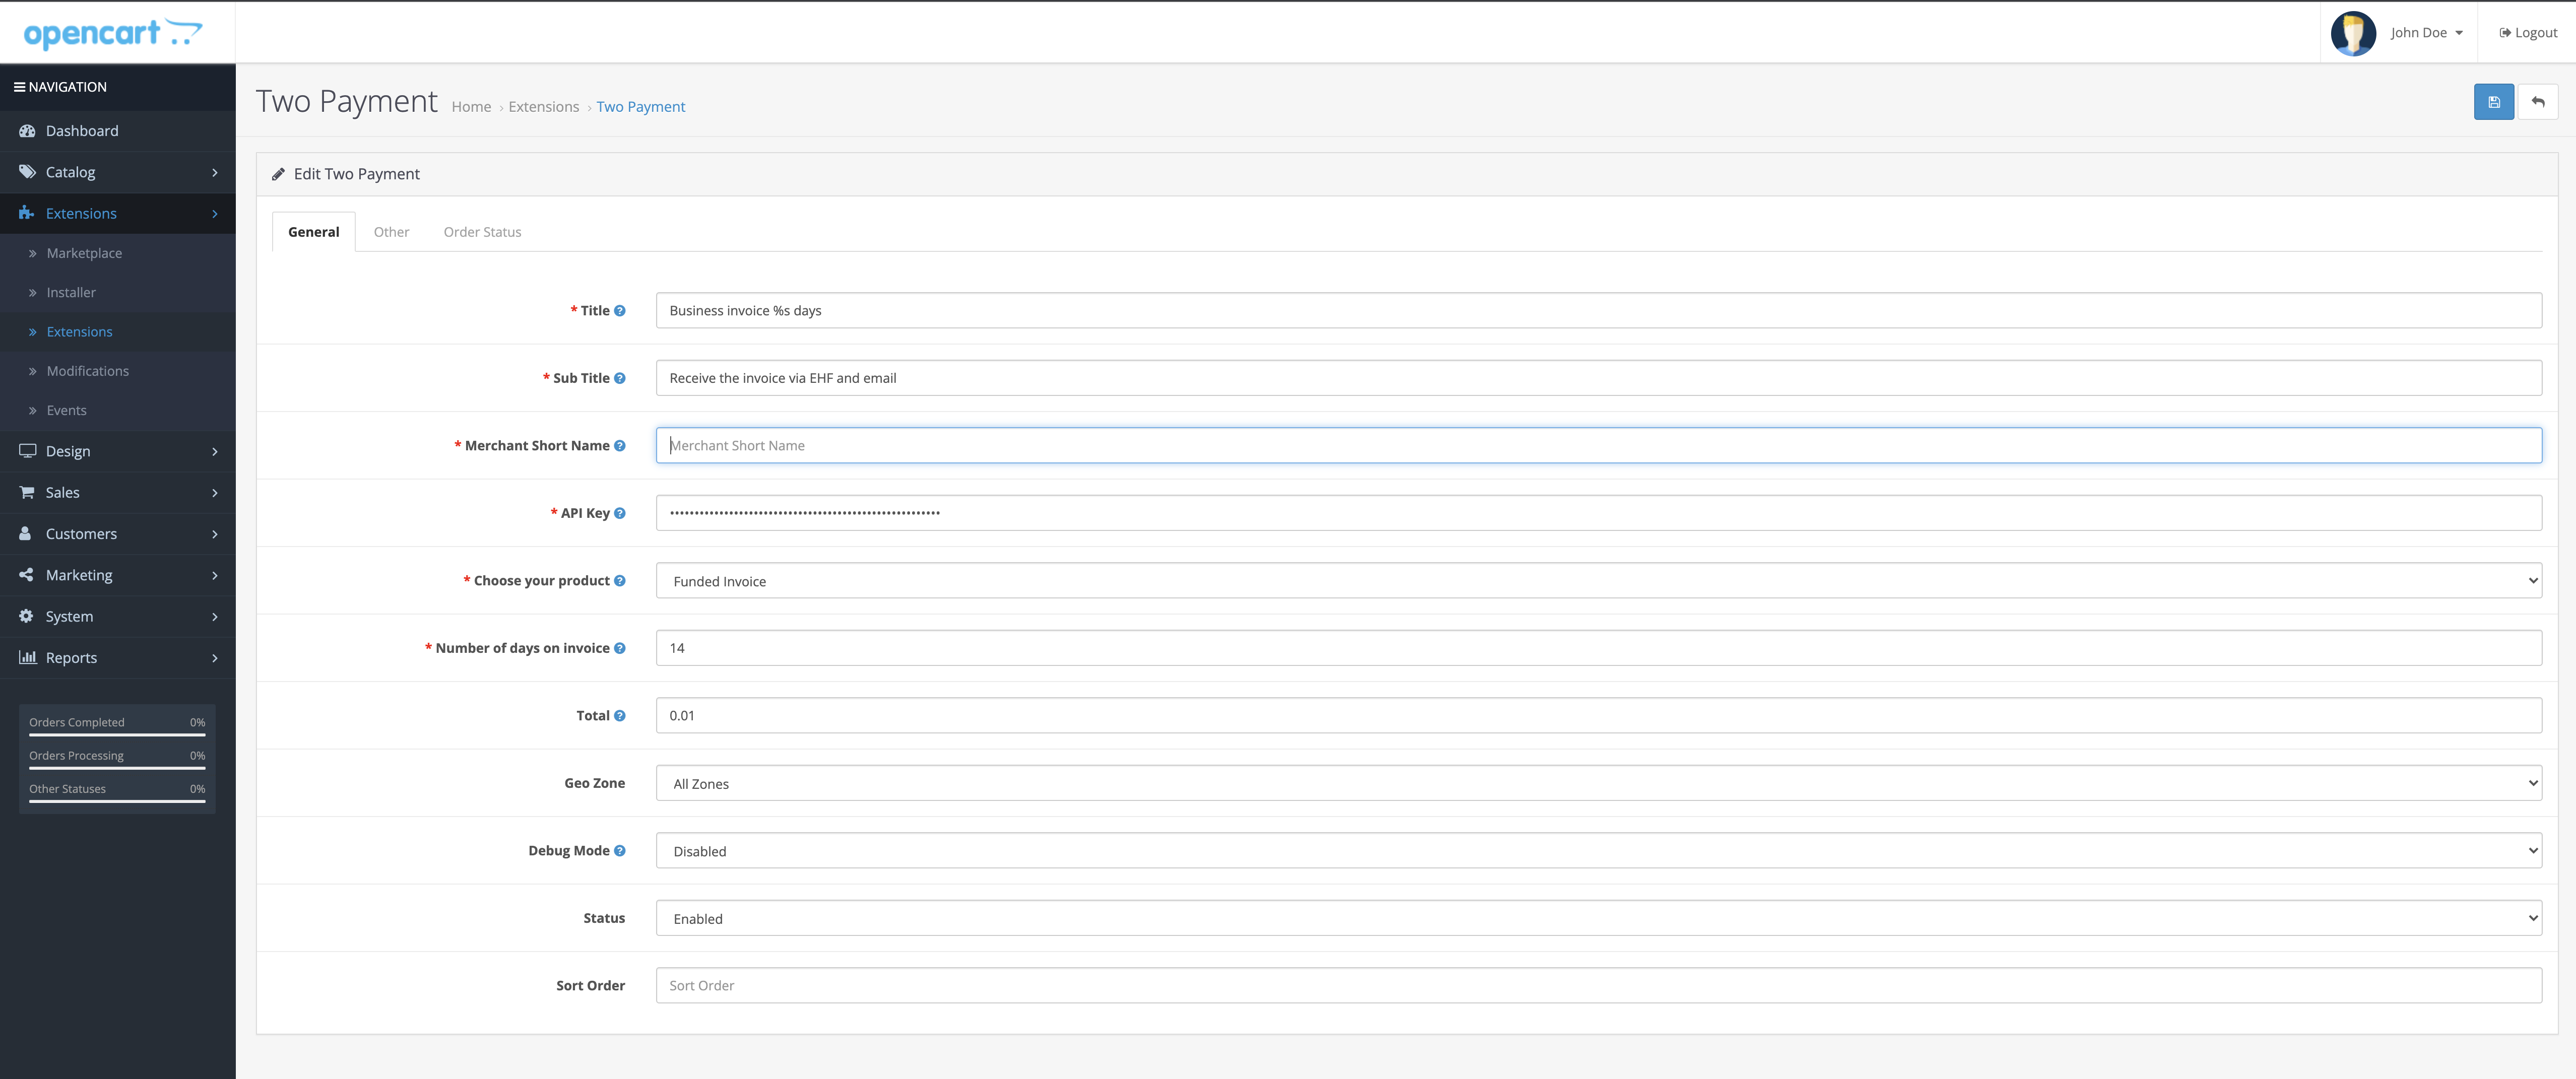
Task: Open the John Doe user menu
Action: click(x=2426, y=33)
